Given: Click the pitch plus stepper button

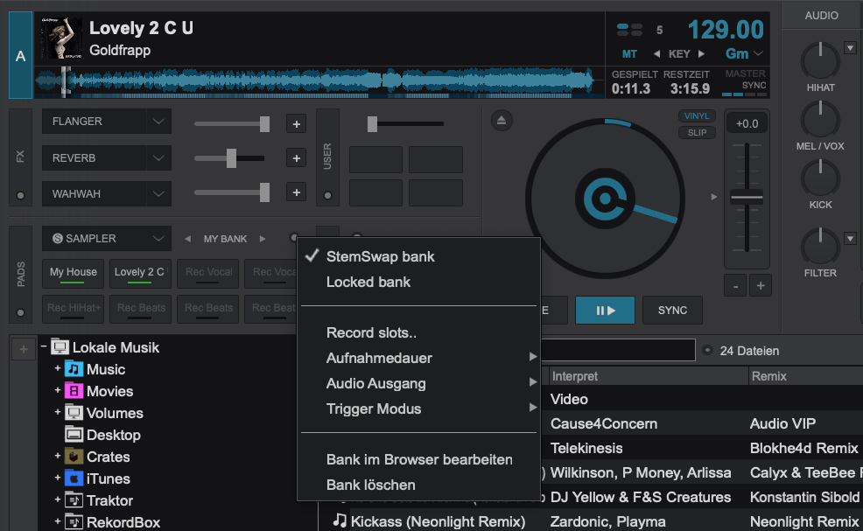Looking at the screenshot, I should coord(760,286).
